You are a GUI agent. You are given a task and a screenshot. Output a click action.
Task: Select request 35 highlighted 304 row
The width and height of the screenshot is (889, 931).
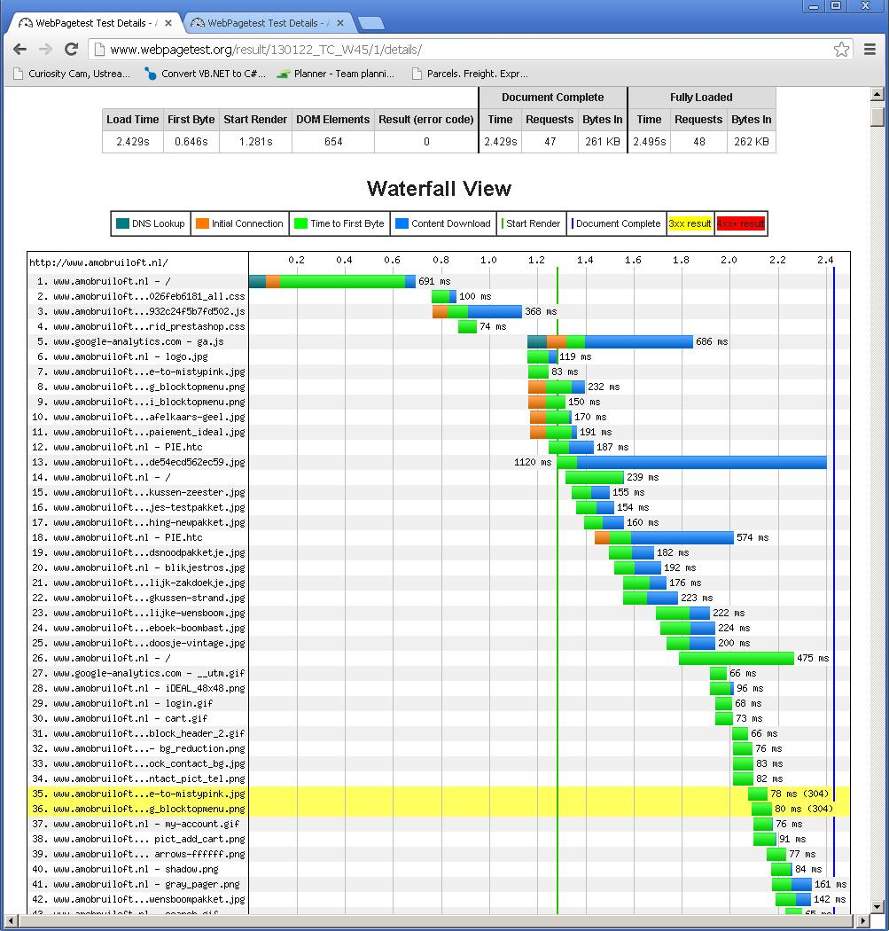pyautogui.click(x=137, y=794)
